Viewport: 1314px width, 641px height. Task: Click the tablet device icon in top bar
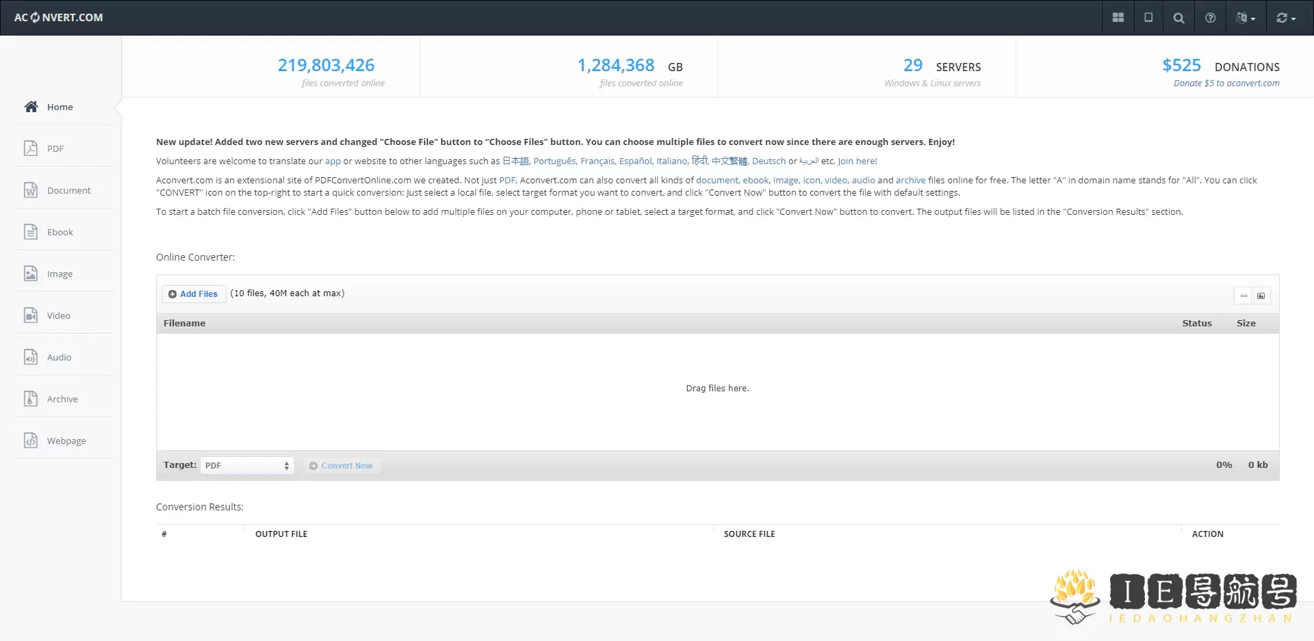point(1148,18)
